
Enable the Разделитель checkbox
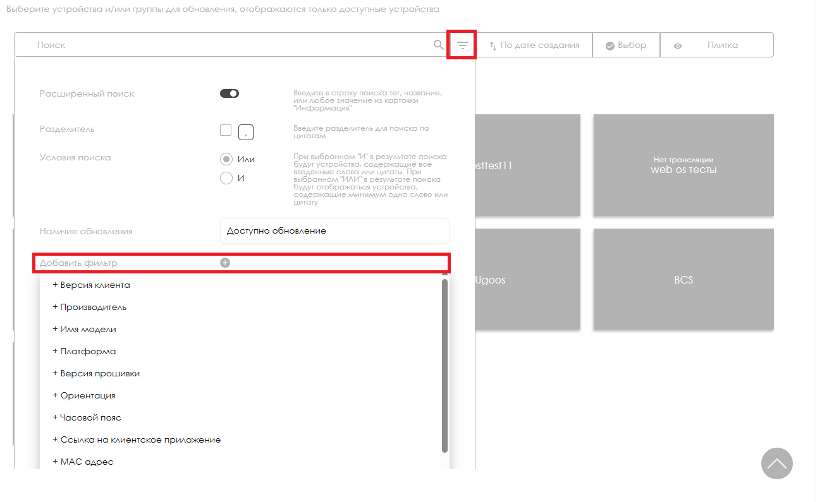click(226, 130)
